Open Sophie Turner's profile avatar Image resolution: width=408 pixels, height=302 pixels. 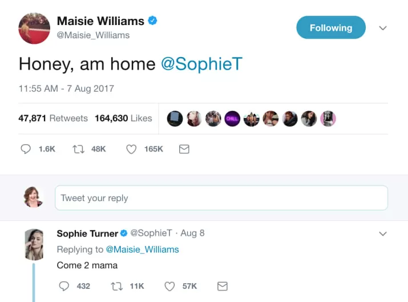34,244
